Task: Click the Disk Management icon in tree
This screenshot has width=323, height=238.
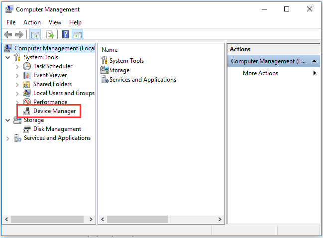Action: [27, 129]
